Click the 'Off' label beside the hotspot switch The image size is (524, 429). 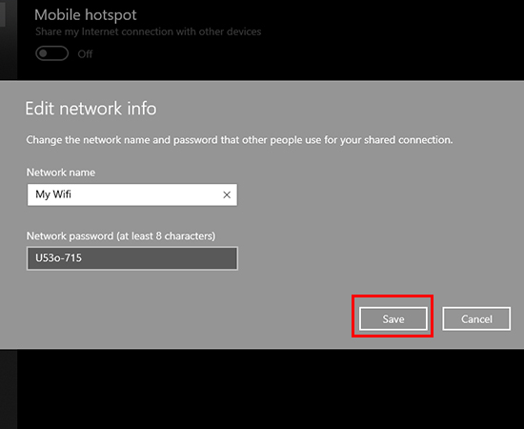(85, 53)
